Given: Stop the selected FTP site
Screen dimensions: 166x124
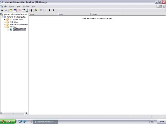Looking at the screenshot, I should [49, 10].
